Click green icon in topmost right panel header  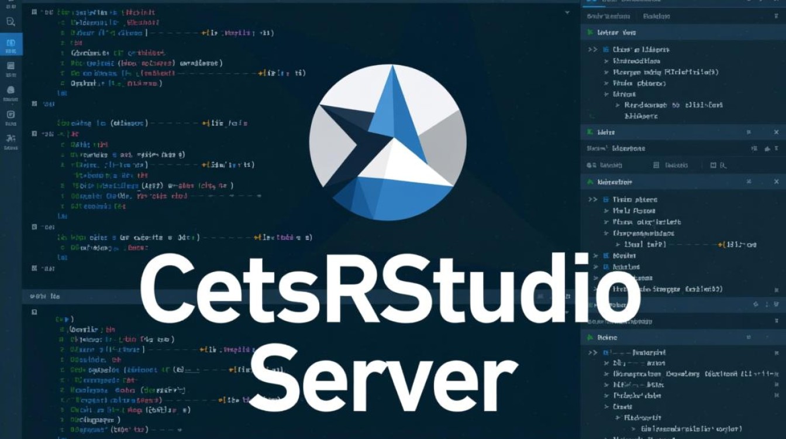(590, 33)
